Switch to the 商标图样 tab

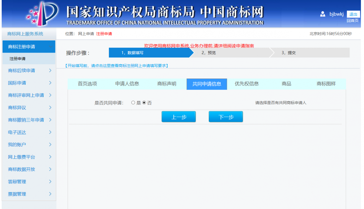pos(326,84)
